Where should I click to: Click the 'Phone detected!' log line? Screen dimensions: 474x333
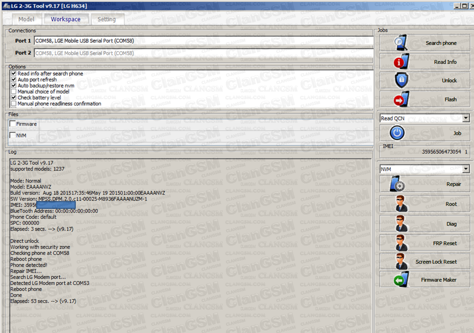click(x=29, y=265)
